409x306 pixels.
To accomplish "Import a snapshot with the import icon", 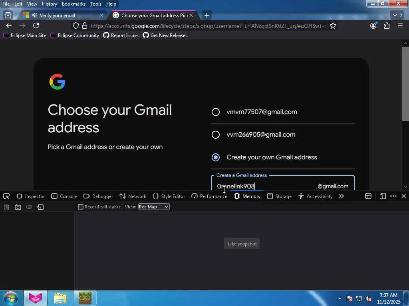I will tap(40, 207).
